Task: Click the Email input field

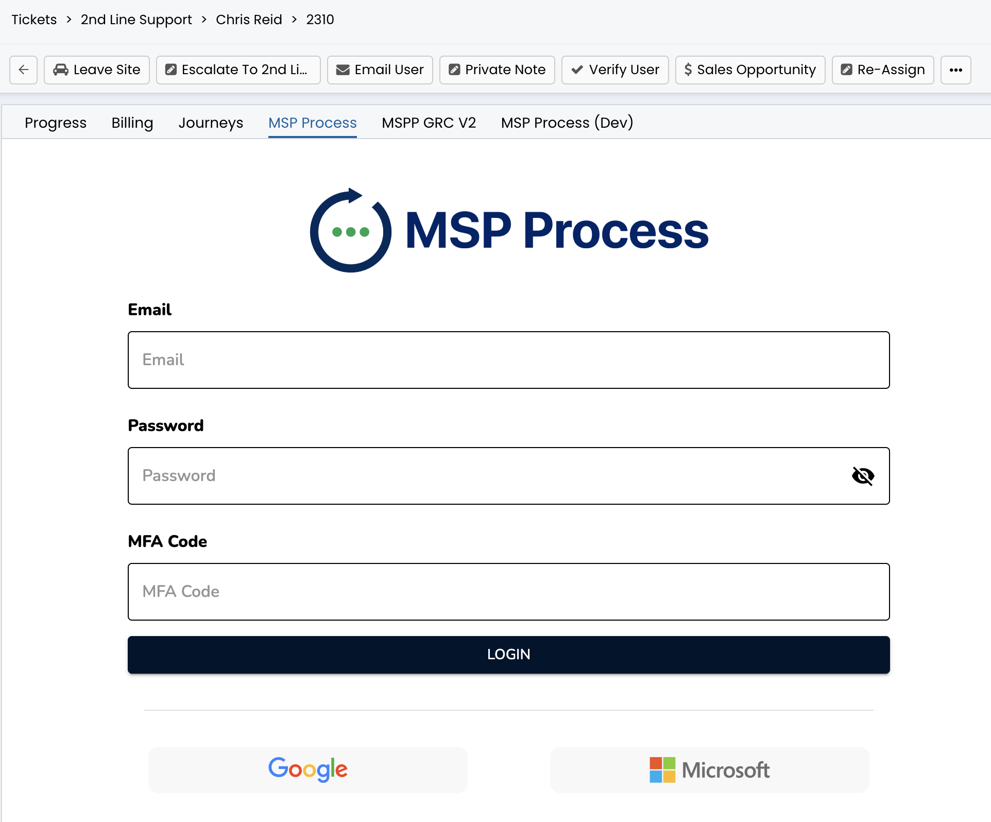Action: (x=508, y=360)
